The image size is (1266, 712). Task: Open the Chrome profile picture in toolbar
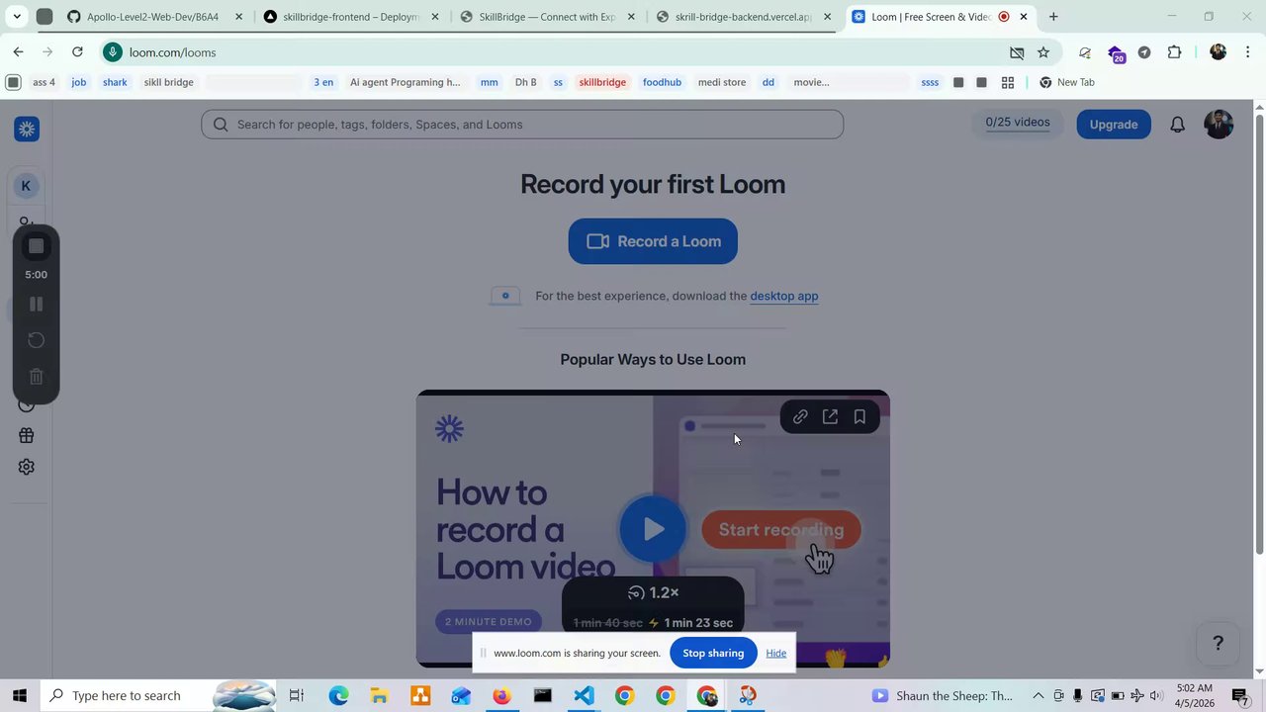coord(1218,52)
